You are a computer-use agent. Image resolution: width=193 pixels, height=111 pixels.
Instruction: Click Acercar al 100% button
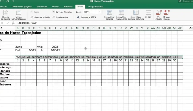click(87, 17)
